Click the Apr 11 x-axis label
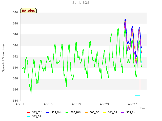Screen dimensions: 162x121 pos(20,104)
